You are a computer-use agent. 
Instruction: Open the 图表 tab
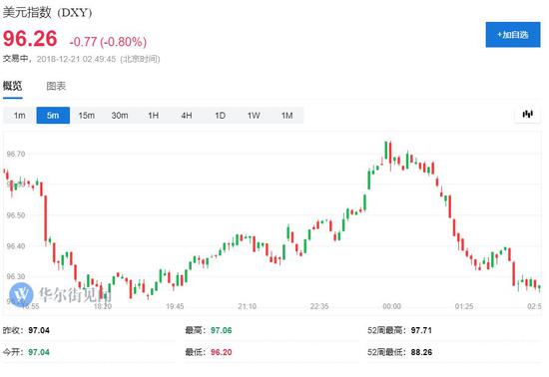56,86
